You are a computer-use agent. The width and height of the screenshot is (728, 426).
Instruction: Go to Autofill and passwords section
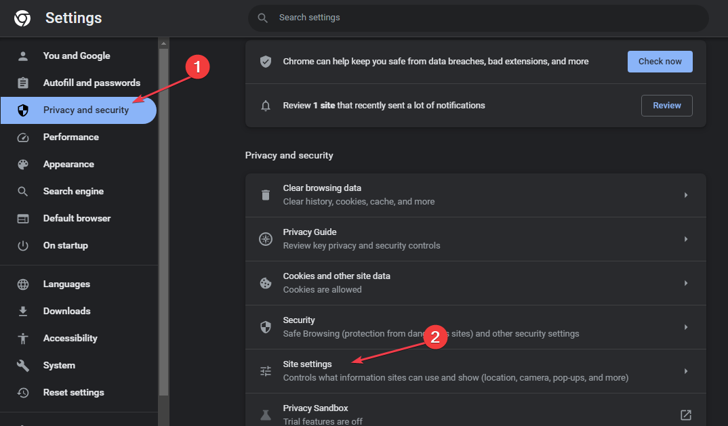click(79, 83)
